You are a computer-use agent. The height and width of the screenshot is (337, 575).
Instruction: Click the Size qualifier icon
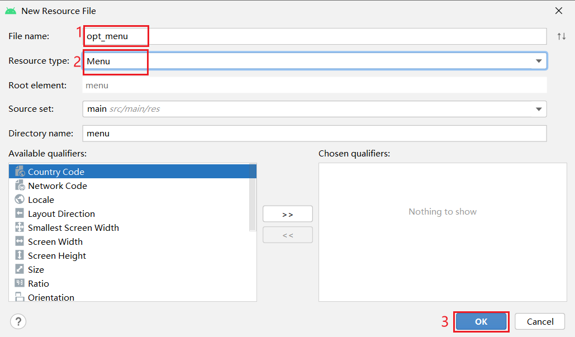pyautogui.click(x=20, y=269)
